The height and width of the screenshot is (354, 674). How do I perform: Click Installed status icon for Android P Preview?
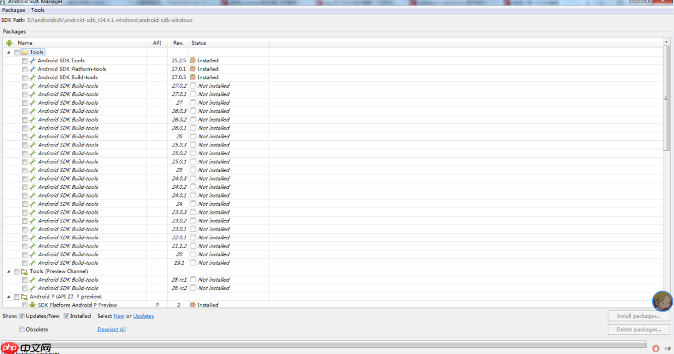pyautogui.click(x=193, y=305)
